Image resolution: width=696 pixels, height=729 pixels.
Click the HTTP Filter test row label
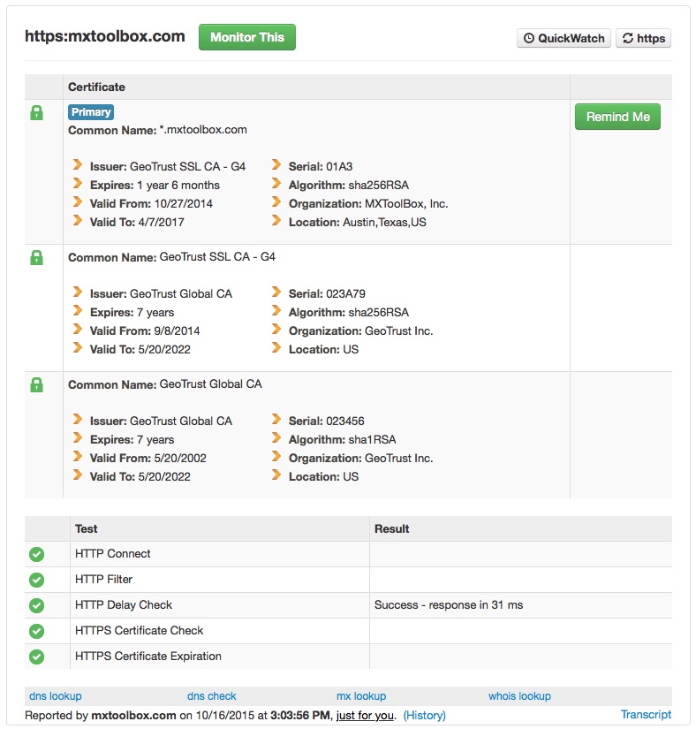[103, 580]
